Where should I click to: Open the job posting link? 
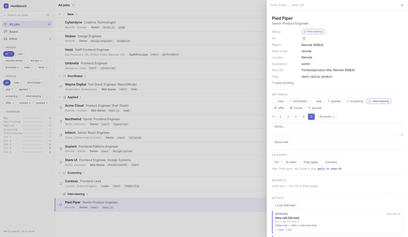(x=282, y=83)
